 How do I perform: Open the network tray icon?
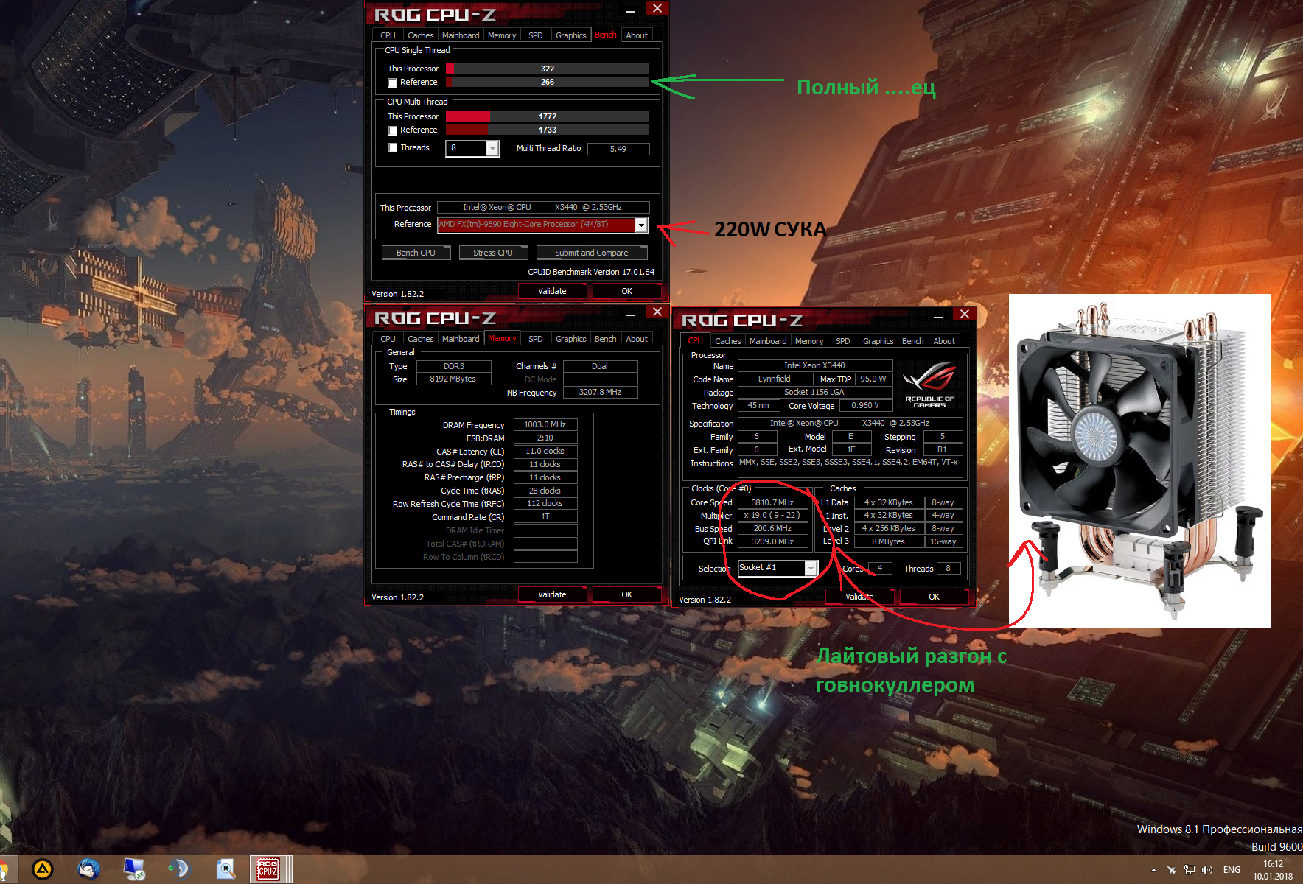click(1190, 870)
